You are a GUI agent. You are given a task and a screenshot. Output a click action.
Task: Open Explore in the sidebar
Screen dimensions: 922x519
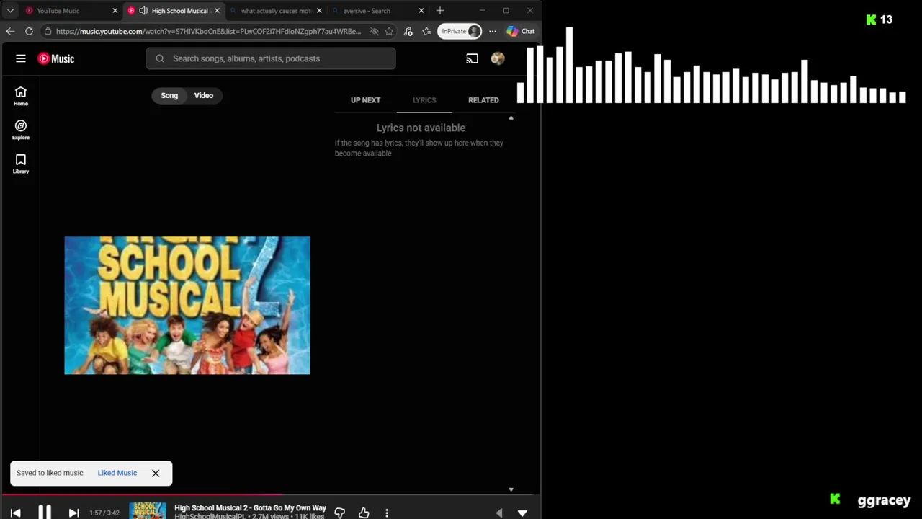pyautogui.click(x=21, y=130)
